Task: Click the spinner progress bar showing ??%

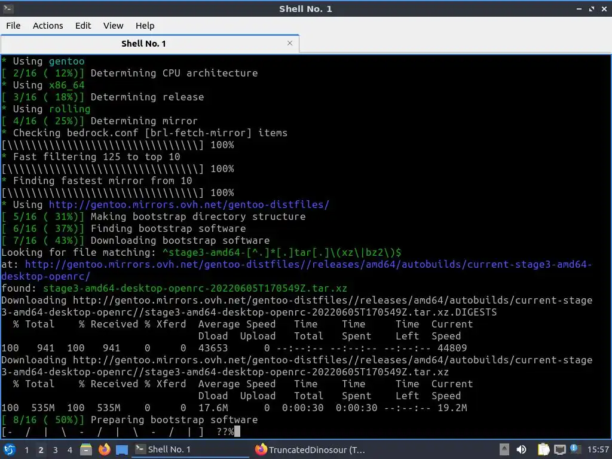Action: tap(118, 432)
